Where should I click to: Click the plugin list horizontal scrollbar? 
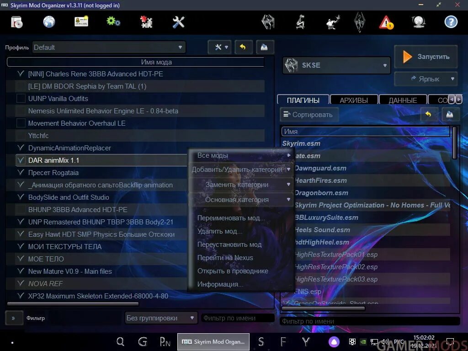[x=323, y=308]
